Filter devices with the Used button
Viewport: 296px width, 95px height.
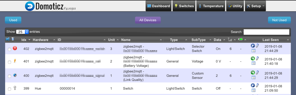pyautogui.click(x=13, y=20)
